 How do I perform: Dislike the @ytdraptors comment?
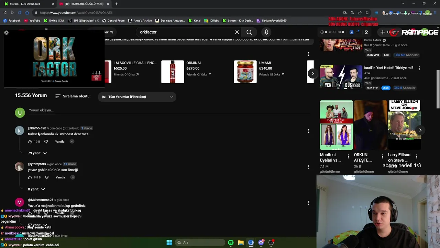click(x=47, y=177)
